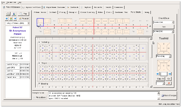181x107 pixels.
Task: Switch to Appointment Overview tab
Action: tap(54, 7)
